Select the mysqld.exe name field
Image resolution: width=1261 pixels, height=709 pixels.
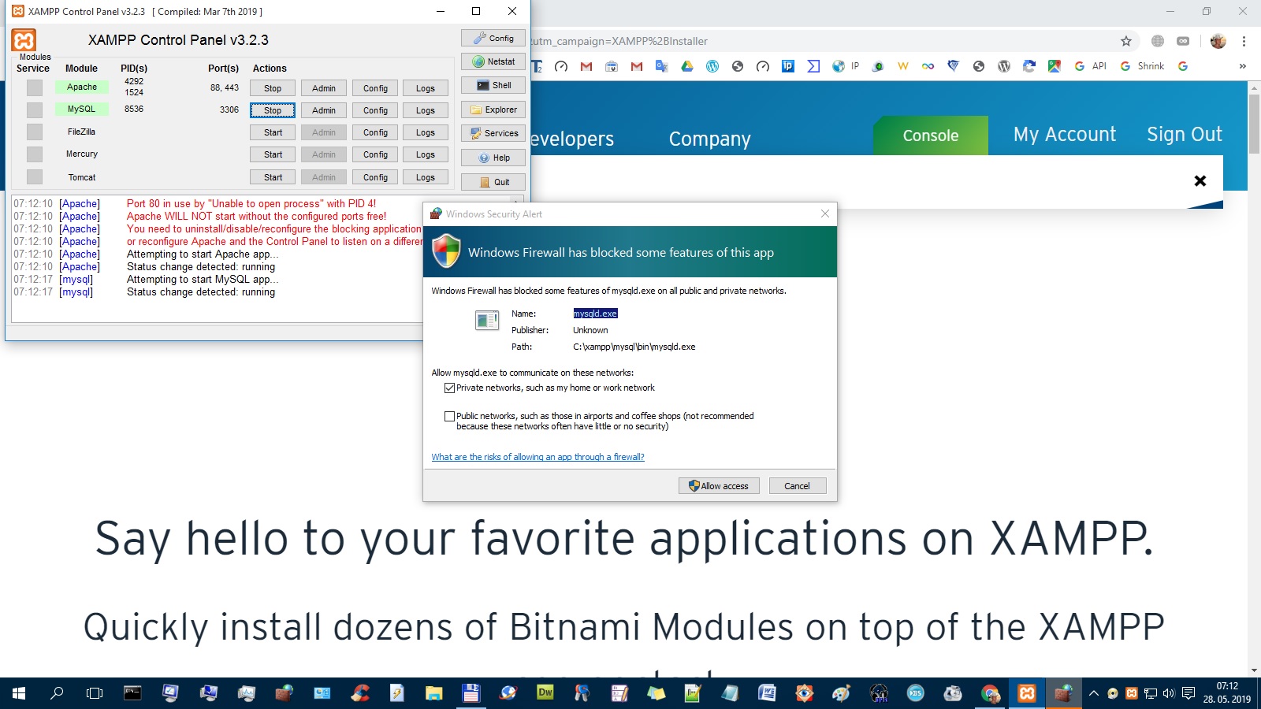[x=595, y=314]
